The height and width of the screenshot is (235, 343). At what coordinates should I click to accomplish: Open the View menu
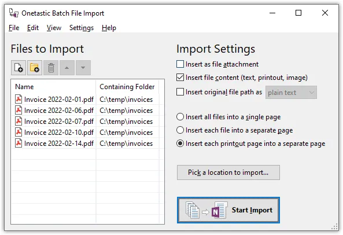coord(54,28)
